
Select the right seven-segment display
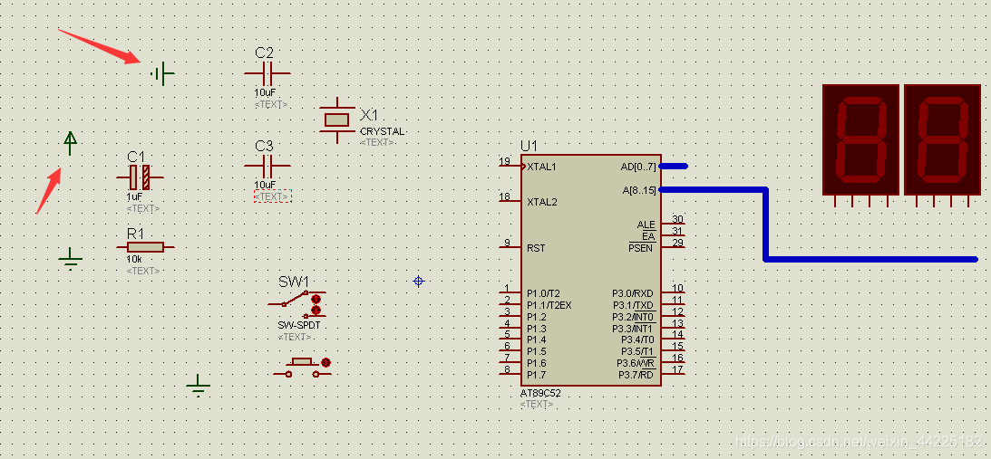point(943,145)
